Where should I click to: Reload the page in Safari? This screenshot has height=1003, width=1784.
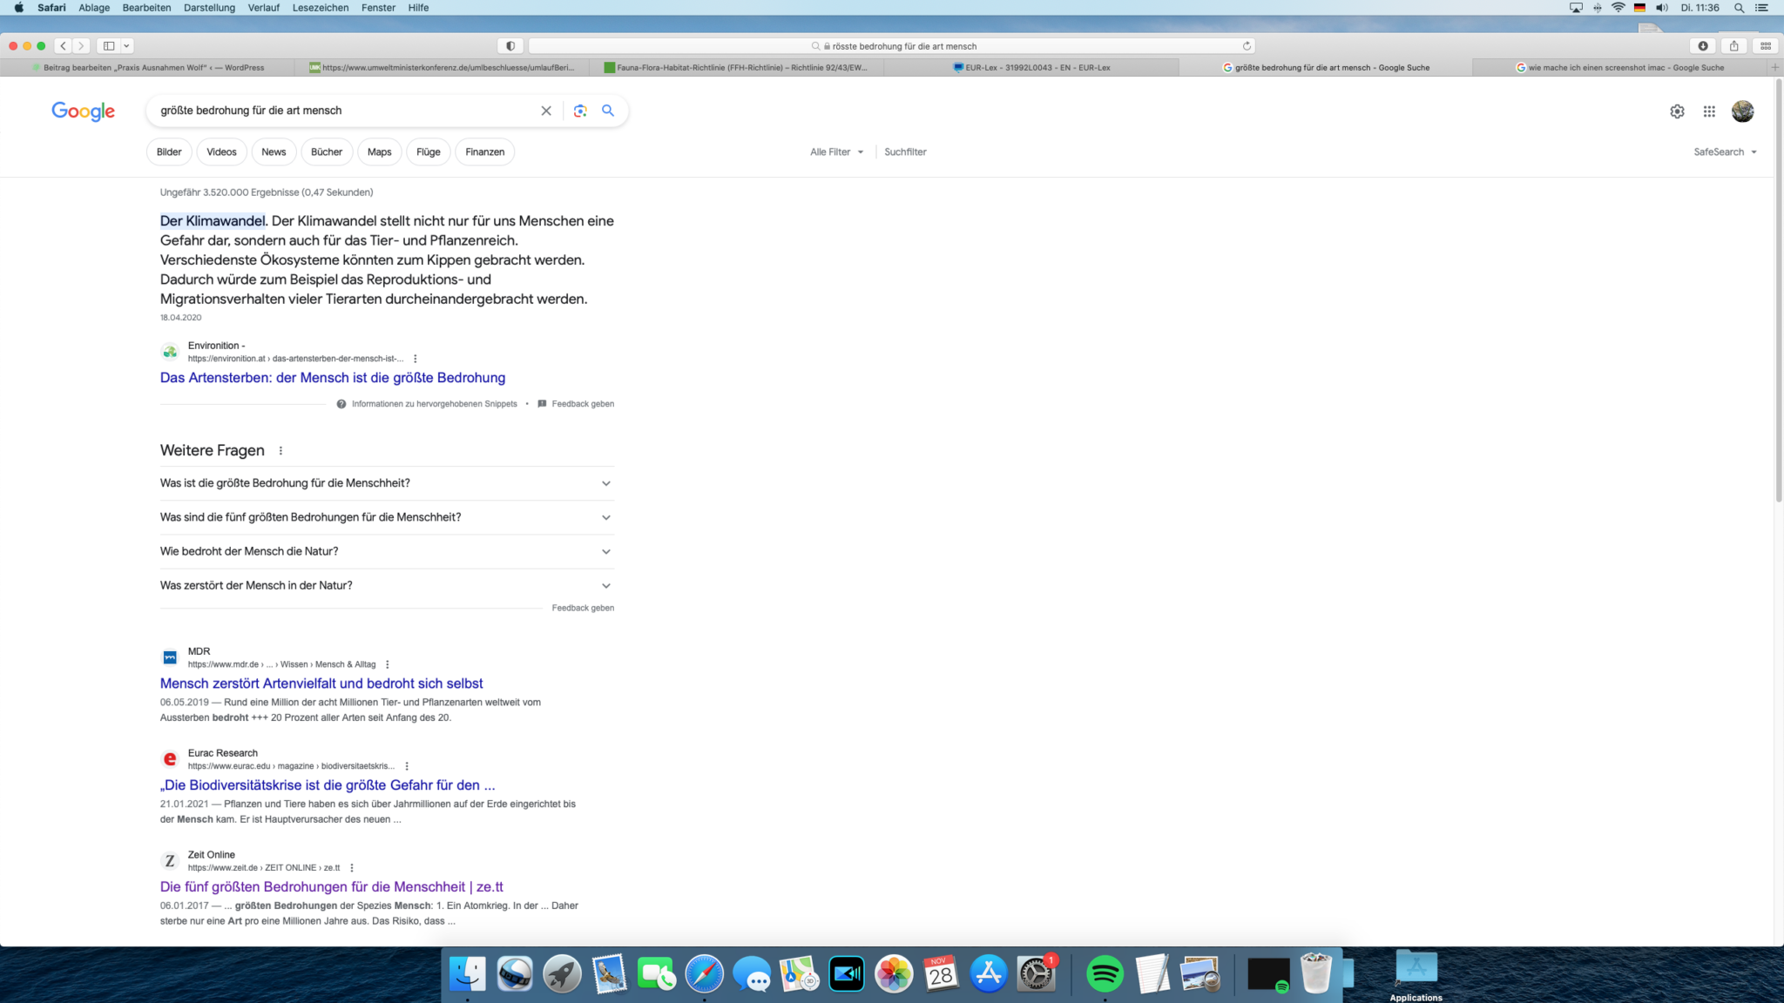tap(1247, 46)
